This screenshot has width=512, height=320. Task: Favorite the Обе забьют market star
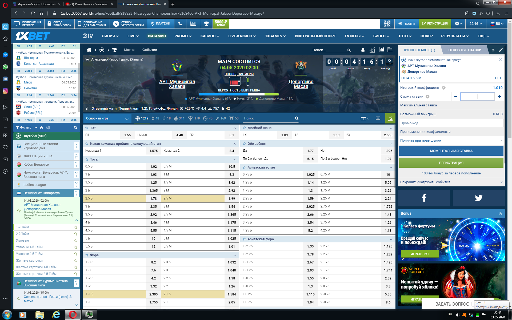click(244, 143)
